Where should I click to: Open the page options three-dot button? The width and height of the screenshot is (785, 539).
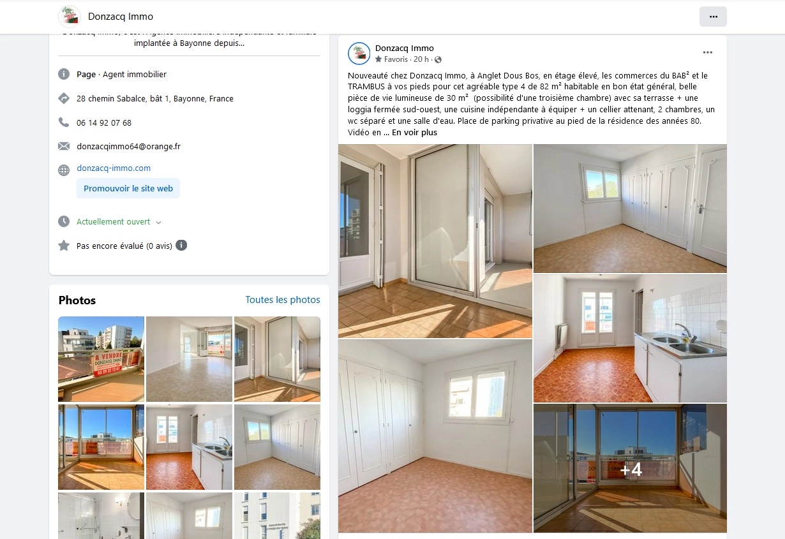tap(713, 17)
